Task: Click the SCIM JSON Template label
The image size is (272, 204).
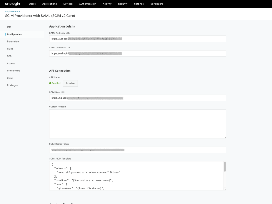Action: (x=60, y=158)
